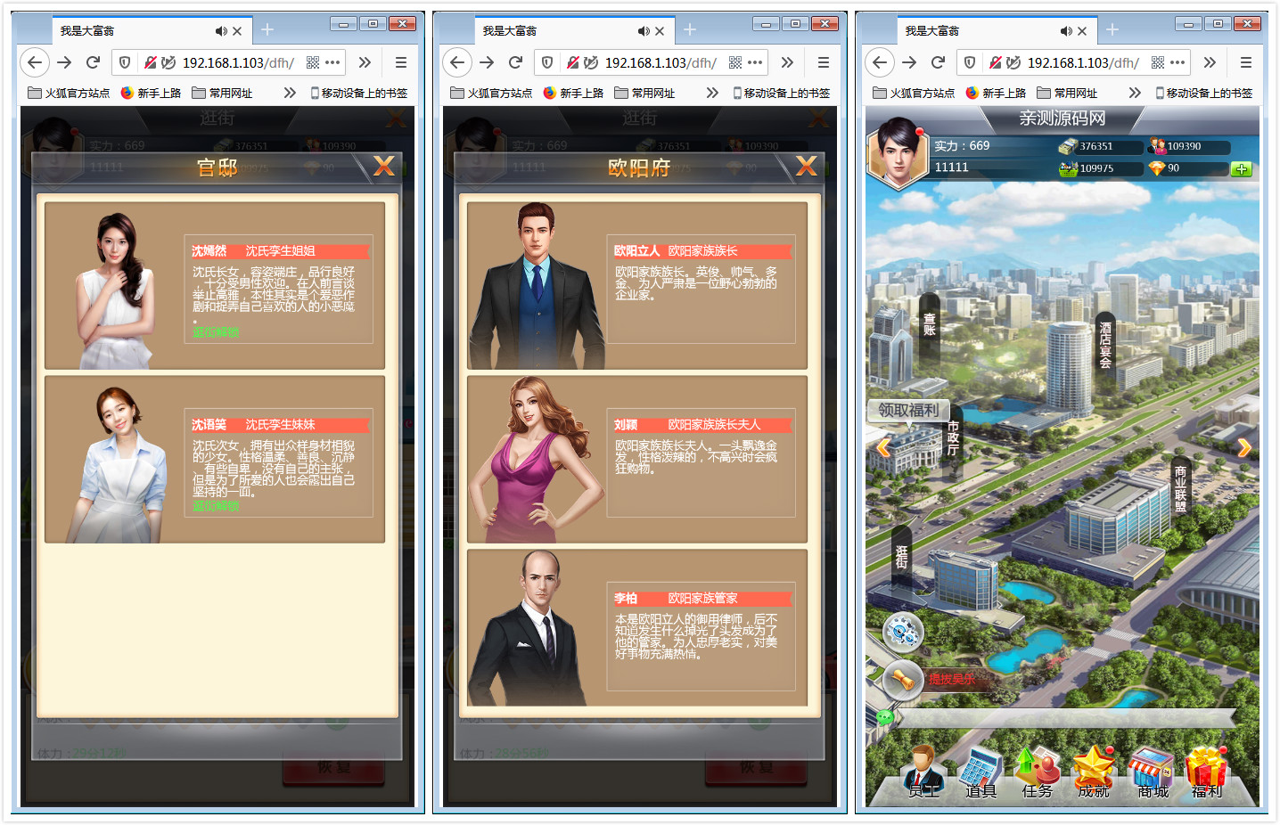1280x825 pixels.
Task: Select the 欧阳立人 character card
Action: tap(637, 286)
